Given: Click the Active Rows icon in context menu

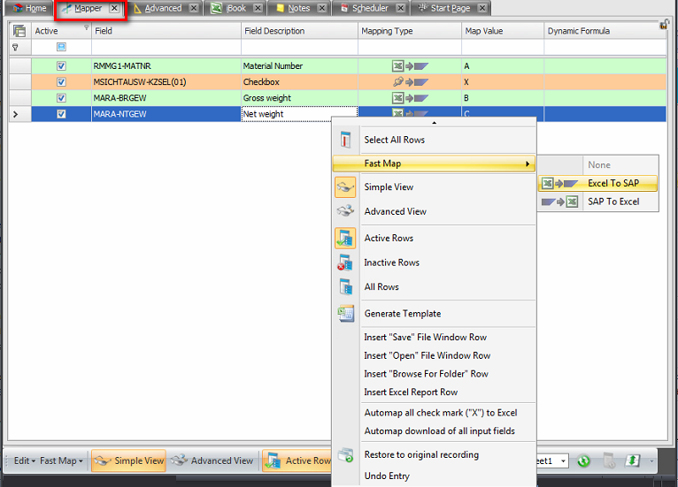Looking at the screenshot, I should (x=345, y=239).
